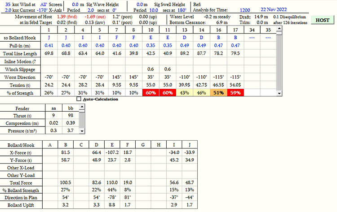Viewport: 337px width, 212px height.
Task: Click fender column header aa
Action: coord(53,108)
